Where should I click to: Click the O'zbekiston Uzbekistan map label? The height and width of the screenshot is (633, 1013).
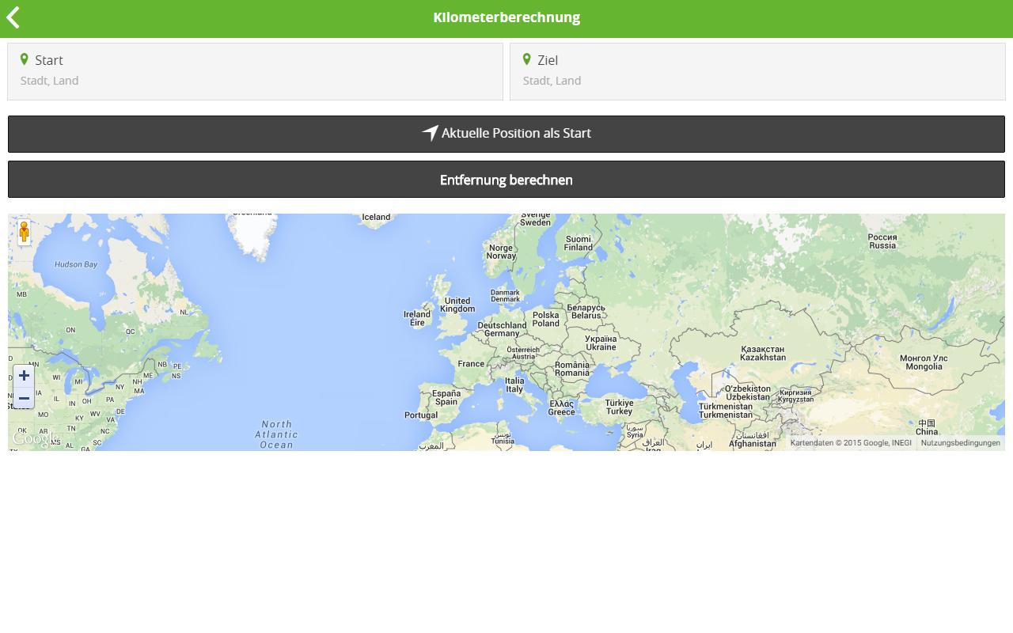pos(748,392)
